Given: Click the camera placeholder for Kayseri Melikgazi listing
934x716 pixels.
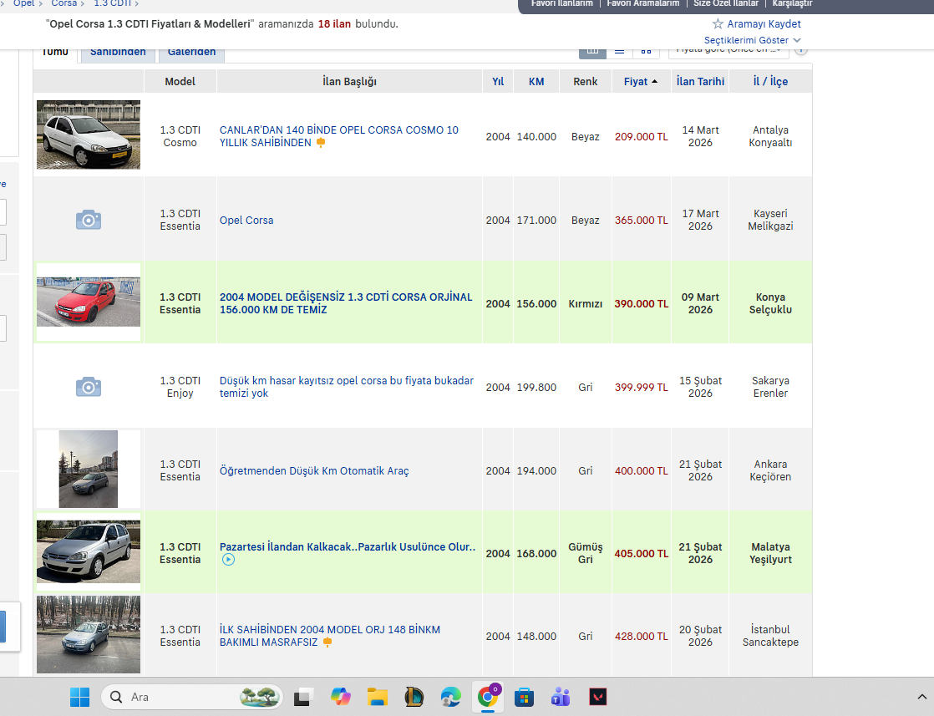Looking at the screenshot, I should (89, 220).
